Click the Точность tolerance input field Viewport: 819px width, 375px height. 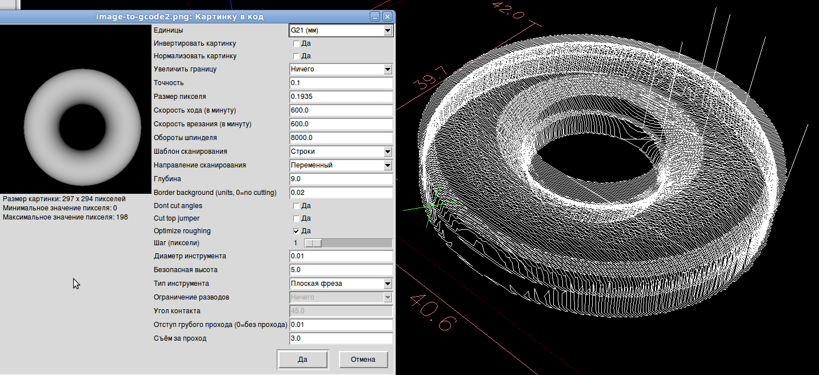341,83
